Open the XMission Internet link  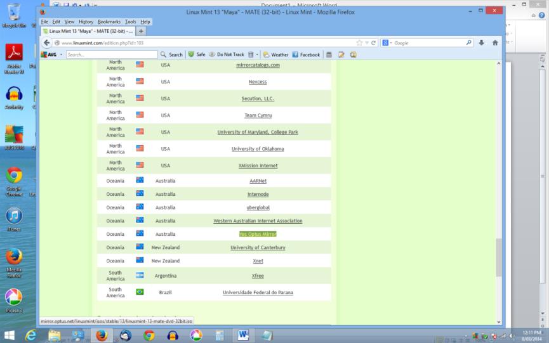pos(258,165)
